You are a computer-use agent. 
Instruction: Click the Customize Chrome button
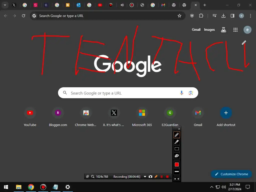point(231,174)
